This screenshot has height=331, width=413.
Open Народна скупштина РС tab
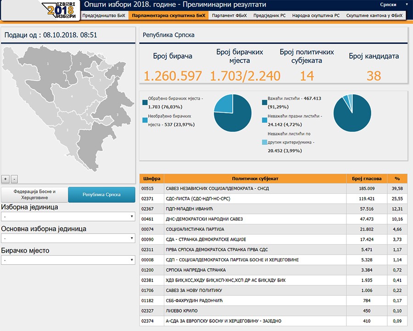pyautogui.click(x=316, y=16)
